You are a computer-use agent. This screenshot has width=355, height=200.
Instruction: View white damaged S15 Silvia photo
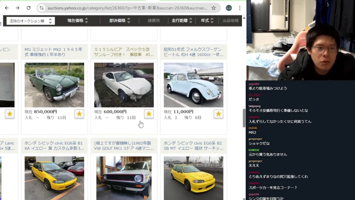tap(124, 85)
